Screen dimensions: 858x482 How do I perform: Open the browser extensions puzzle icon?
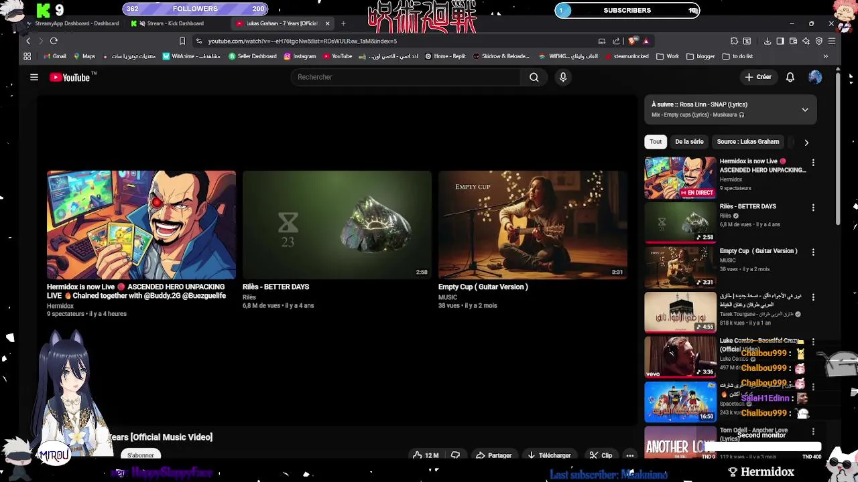[x=734, y=41]
